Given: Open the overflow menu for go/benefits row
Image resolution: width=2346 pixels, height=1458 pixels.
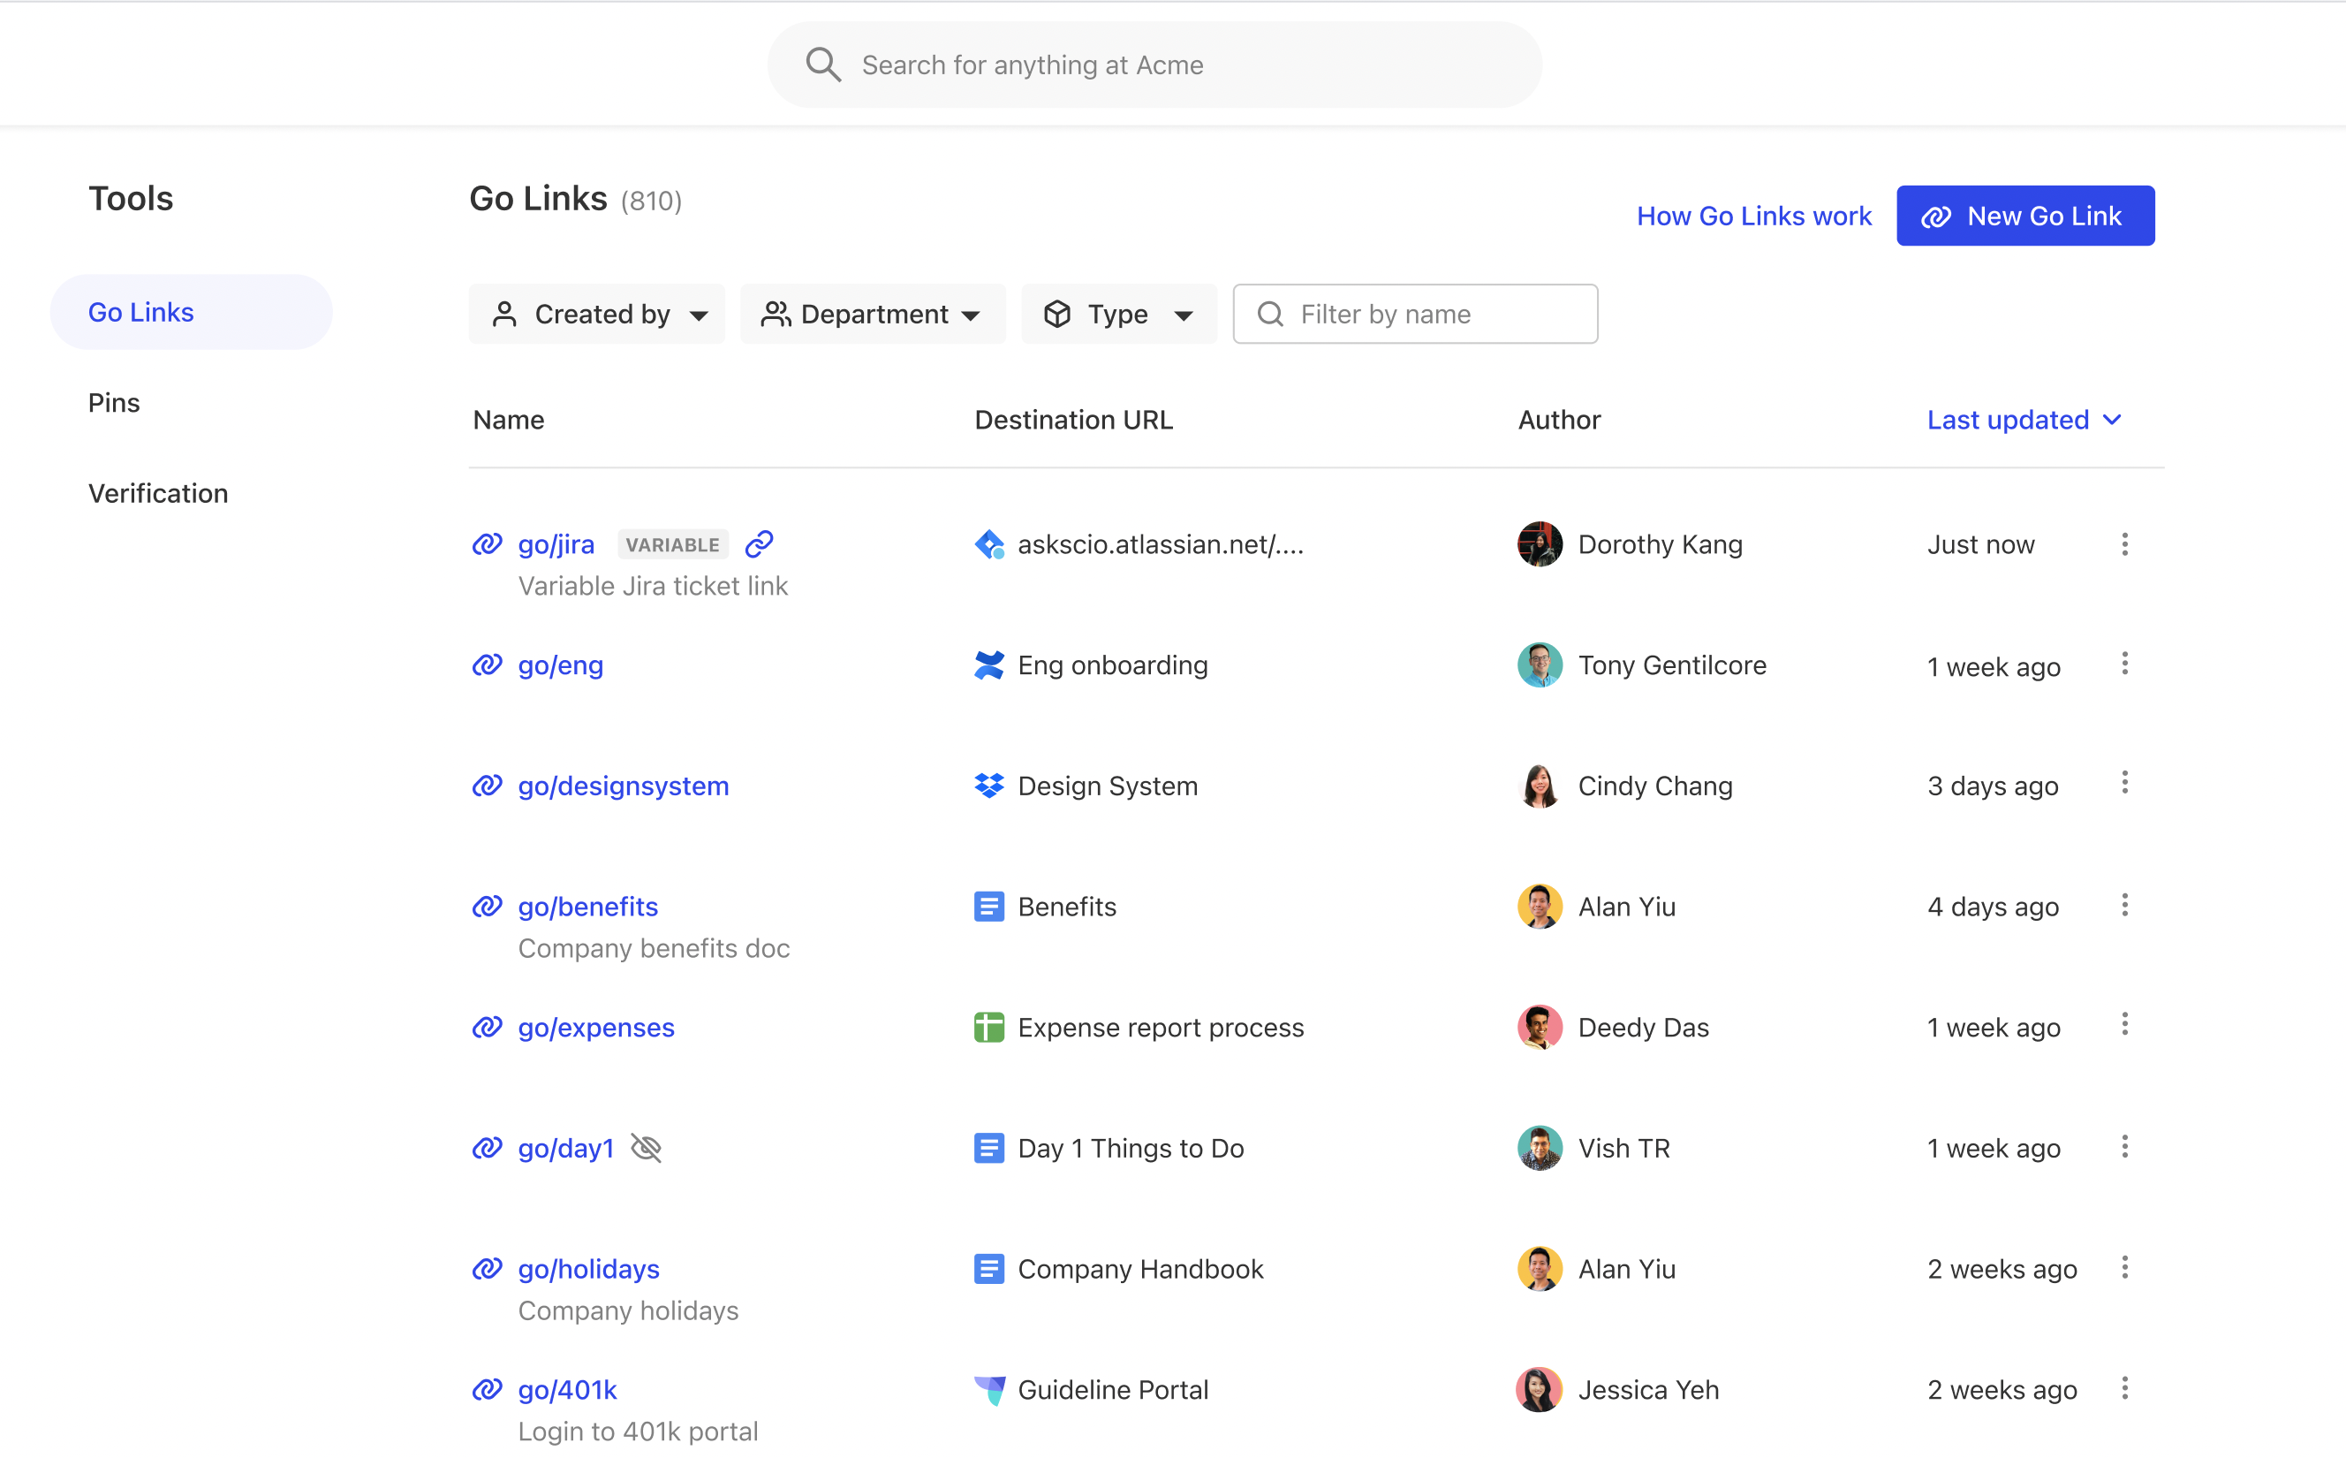Looking at the screenshot, I should pos(2124,905).
